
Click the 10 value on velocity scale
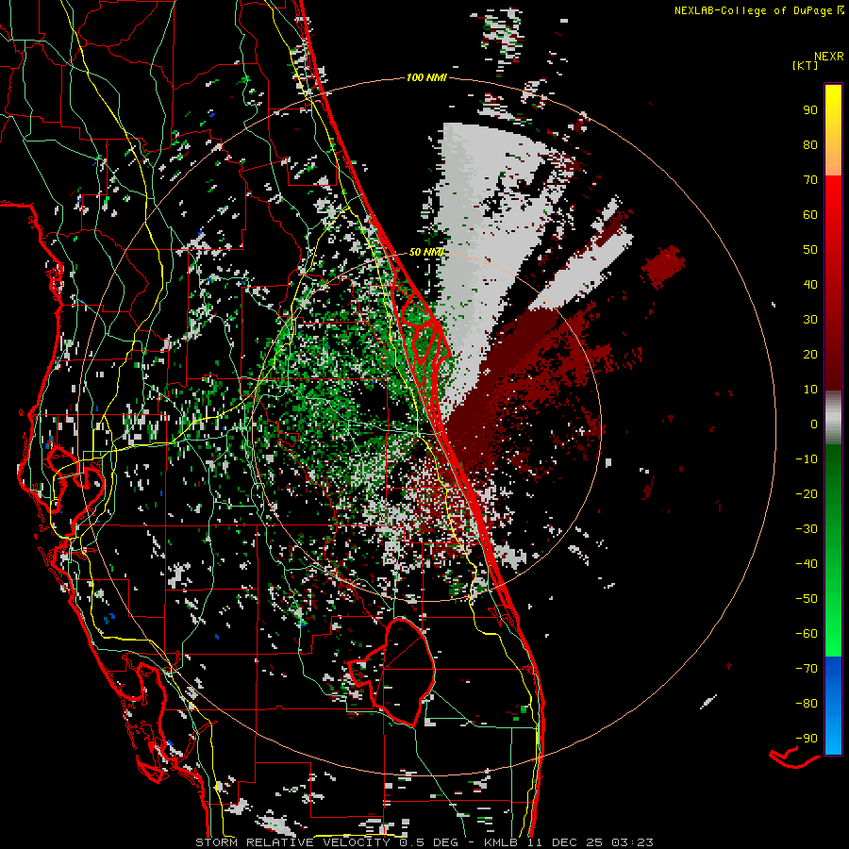[810, 390]
